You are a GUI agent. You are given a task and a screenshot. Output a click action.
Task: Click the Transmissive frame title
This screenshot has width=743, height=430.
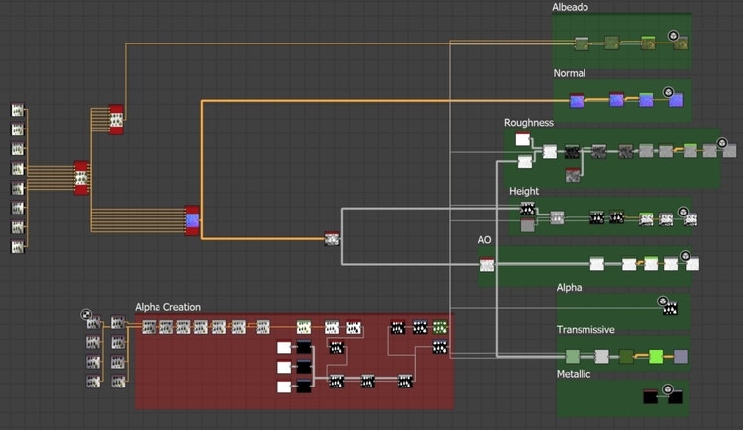585,330
